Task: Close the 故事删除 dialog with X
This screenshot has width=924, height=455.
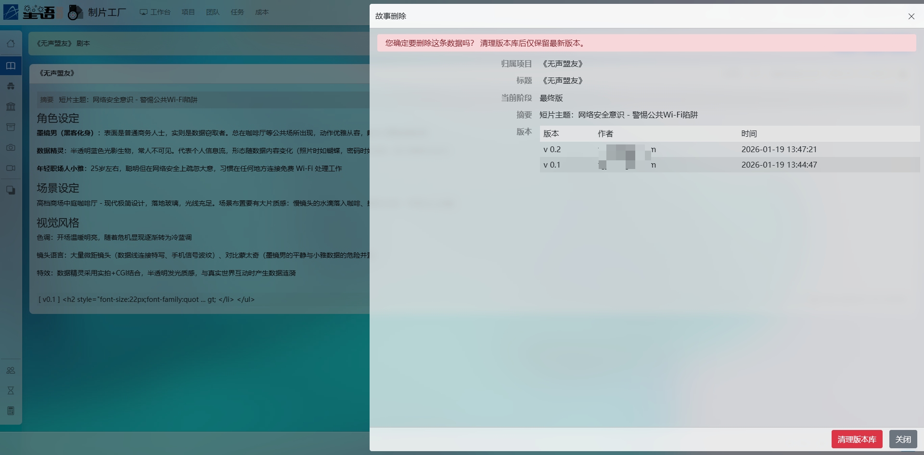Action: point(911,16)
